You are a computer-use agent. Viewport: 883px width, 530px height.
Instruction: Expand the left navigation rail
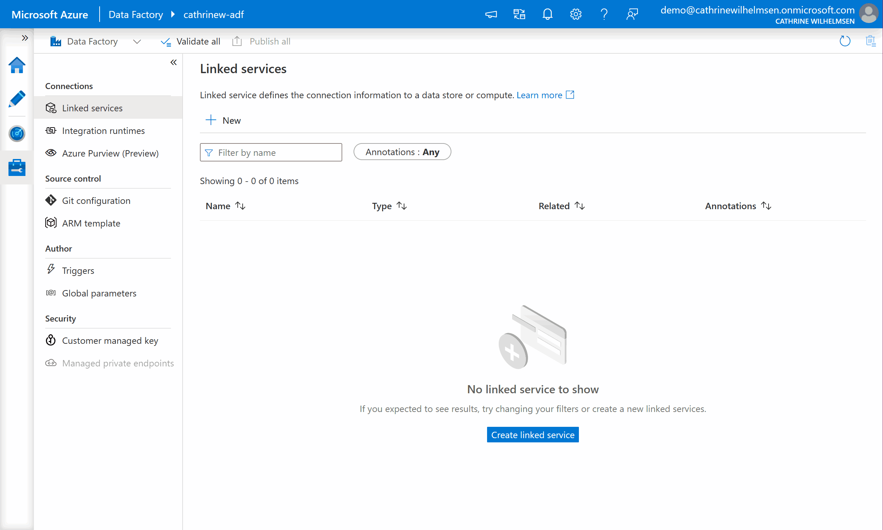click(x=25, y=38)
